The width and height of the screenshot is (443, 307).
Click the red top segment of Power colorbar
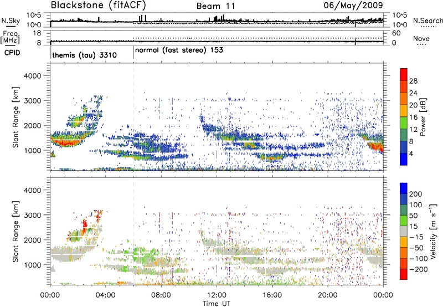[404, 74]
